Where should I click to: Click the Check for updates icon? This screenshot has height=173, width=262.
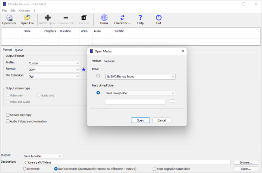[122, 18]
